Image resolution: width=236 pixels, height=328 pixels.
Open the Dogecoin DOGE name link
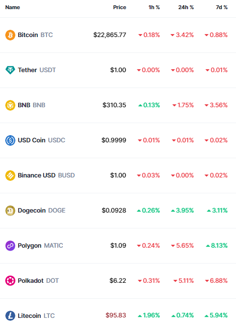click(x=42, y=211)
